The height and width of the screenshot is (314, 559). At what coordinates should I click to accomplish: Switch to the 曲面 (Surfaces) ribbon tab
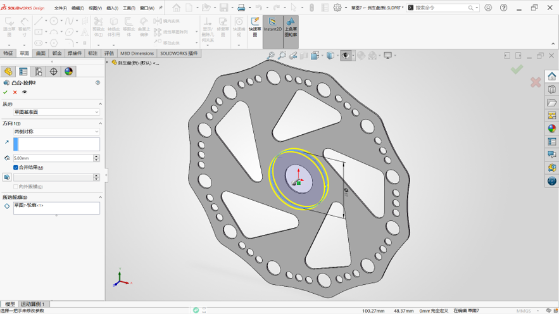(x=41, y=53)
